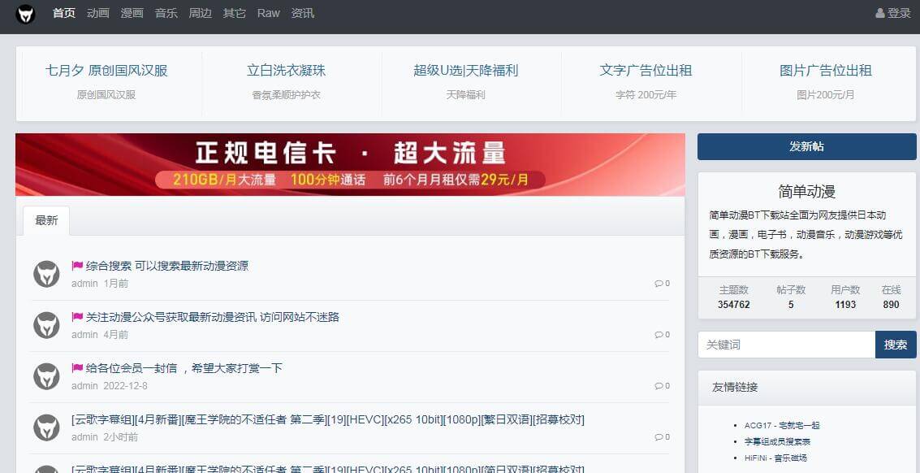Select the 最新 tab
Viewport: 920px width, 473px height.
point(46,220)
